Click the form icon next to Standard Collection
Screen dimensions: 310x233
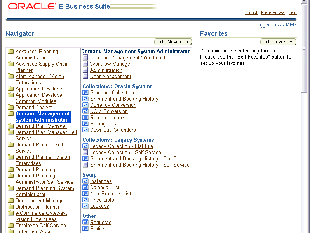[85, 92]
